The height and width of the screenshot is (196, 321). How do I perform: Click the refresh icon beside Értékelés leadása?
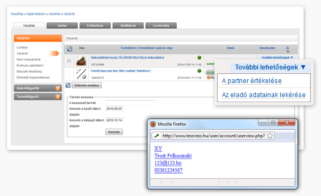68,85
